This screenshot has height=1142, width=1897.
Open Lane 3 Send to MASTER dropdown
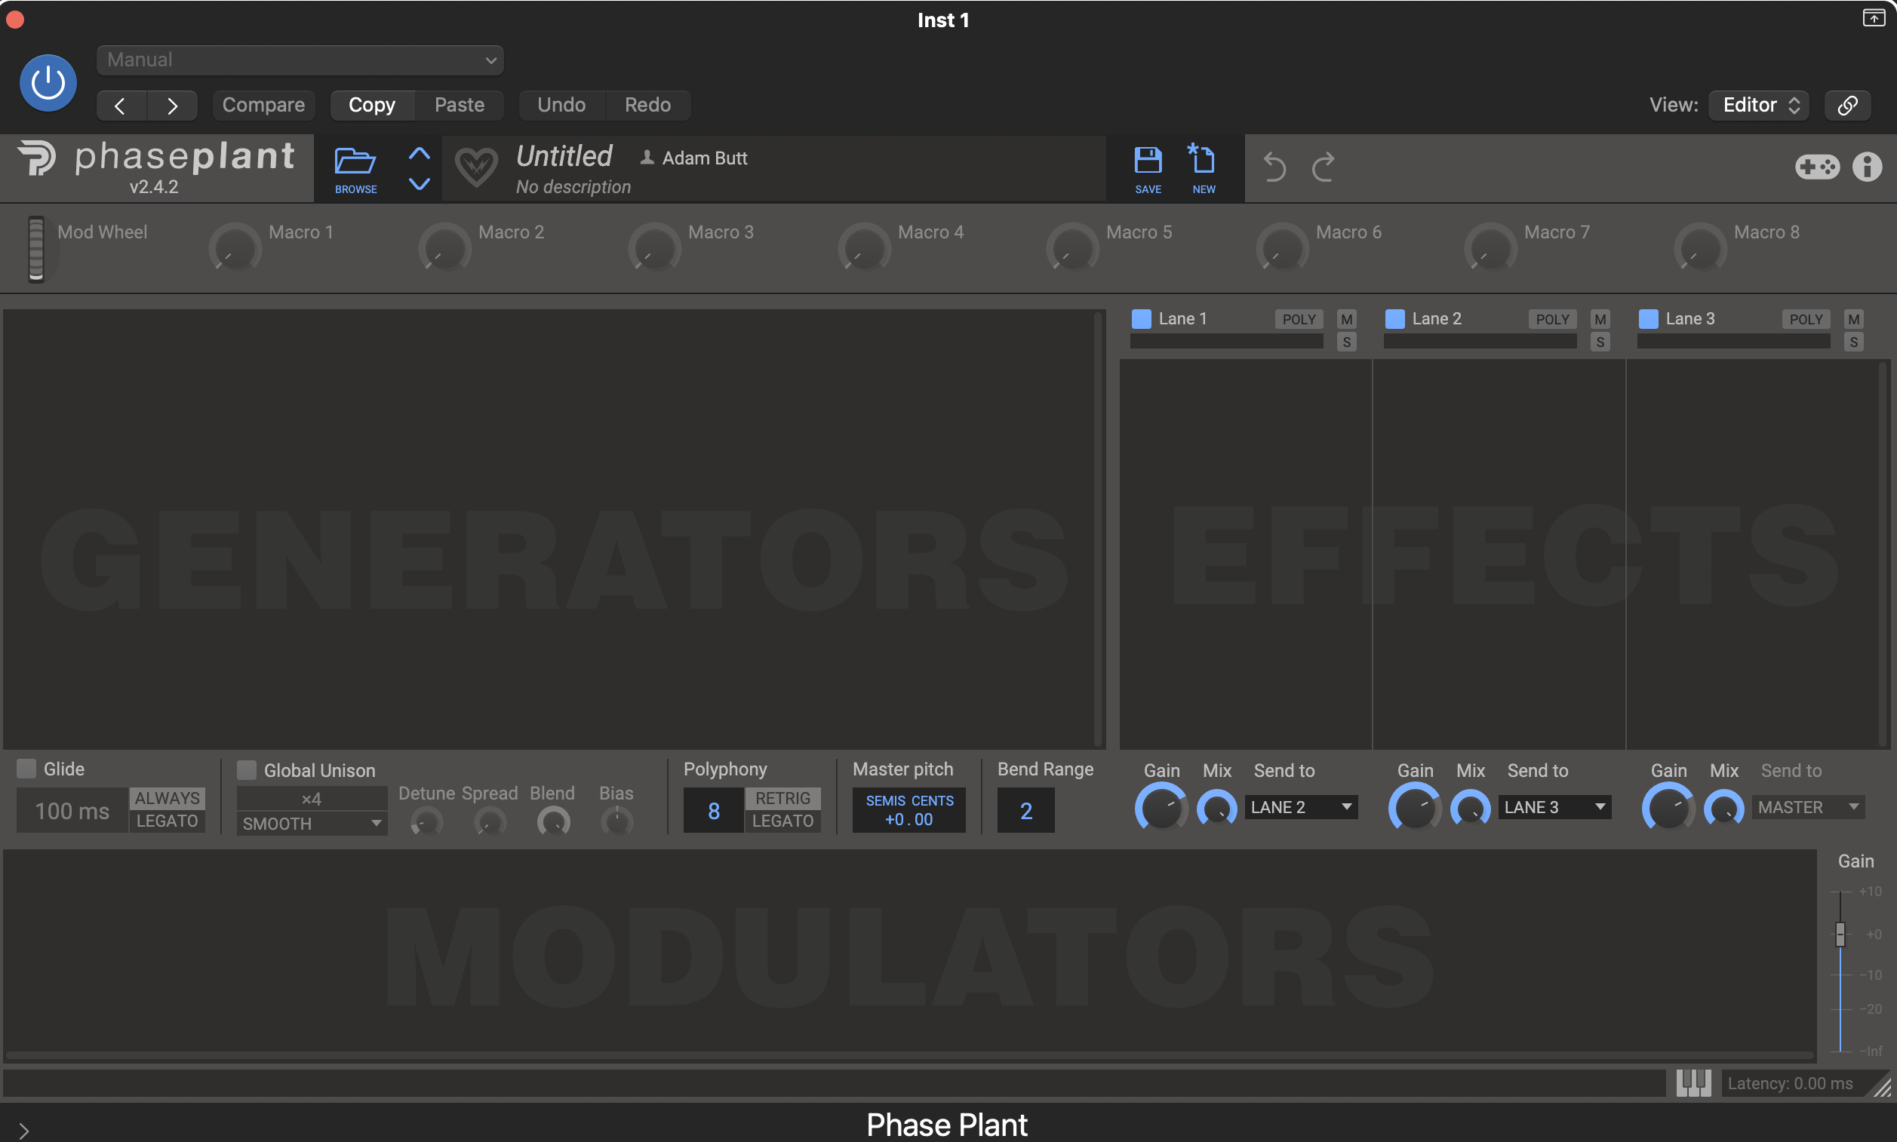[1809, 806]
